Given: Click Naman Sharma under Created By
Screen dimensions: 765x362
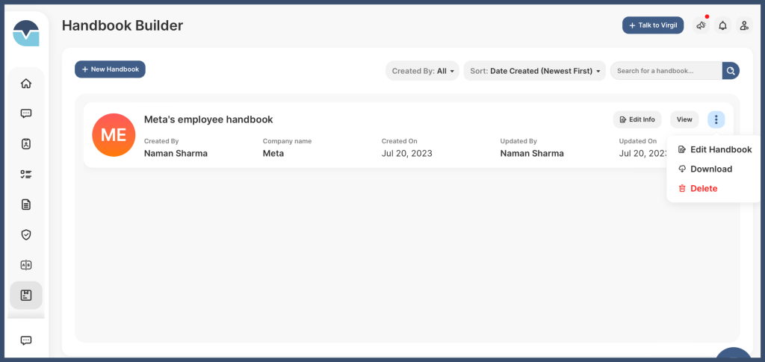Looking at the screenshot, I should (x=176, y=154).
